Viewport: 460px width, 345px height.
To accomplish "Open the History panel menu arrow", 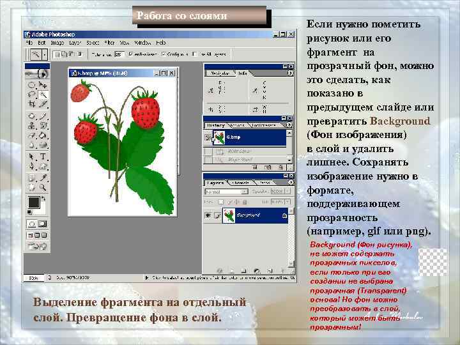I will coord(289,125).
